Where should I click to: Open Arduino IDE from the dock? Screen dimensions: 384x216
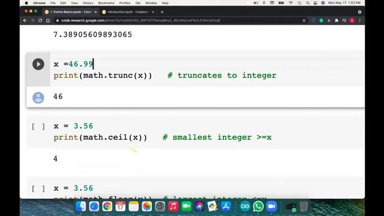click(245, 206)
